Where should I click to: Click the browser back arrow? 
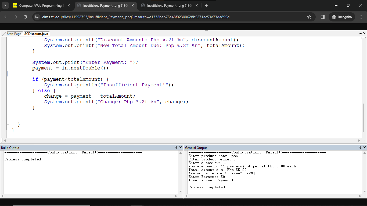click(x=6, y=17)
